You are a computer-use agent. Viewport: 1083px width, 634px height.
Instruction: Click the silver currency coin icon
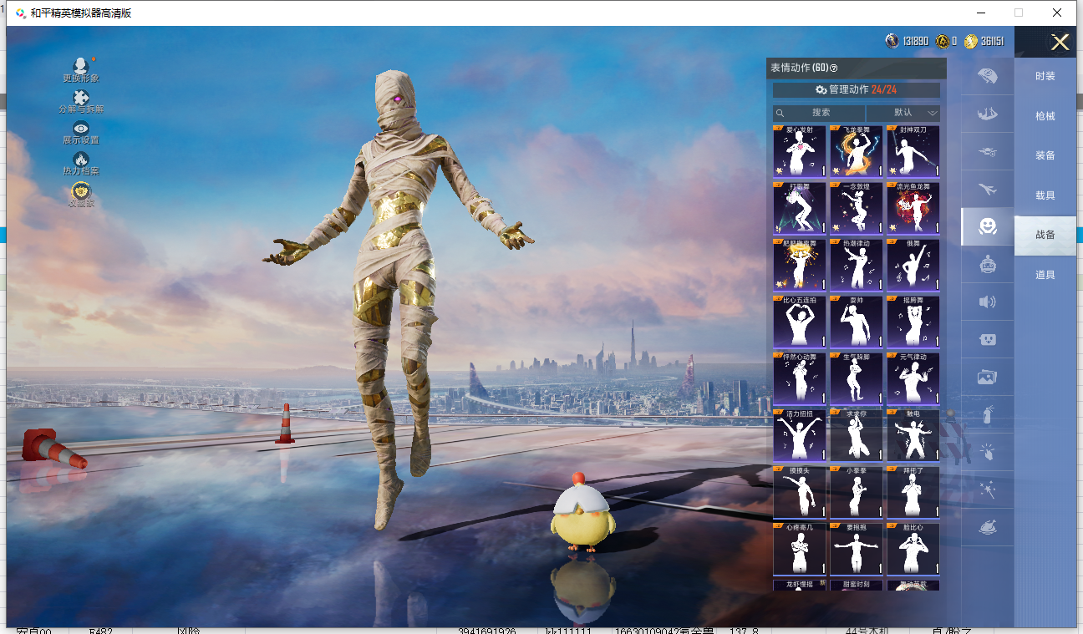click(x=892, y=41)
